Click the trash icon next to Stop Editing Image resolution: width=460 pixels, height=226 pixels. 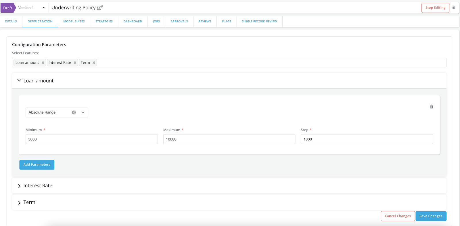tap(454, 8)
